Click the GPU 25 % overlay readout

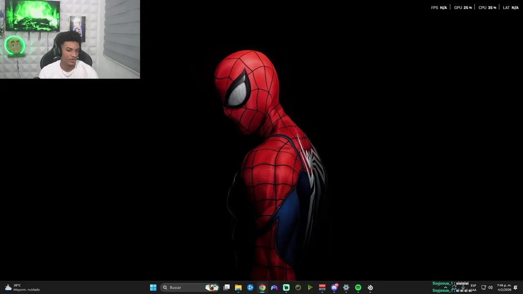[463, 8]
